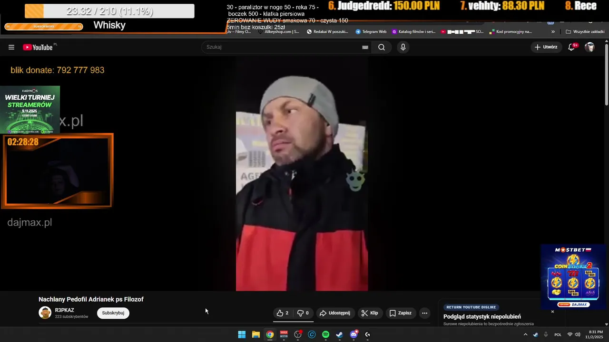Screen dimensions: 609x342
Task: Open YouTube notifications bell
Action: (572, 47)
